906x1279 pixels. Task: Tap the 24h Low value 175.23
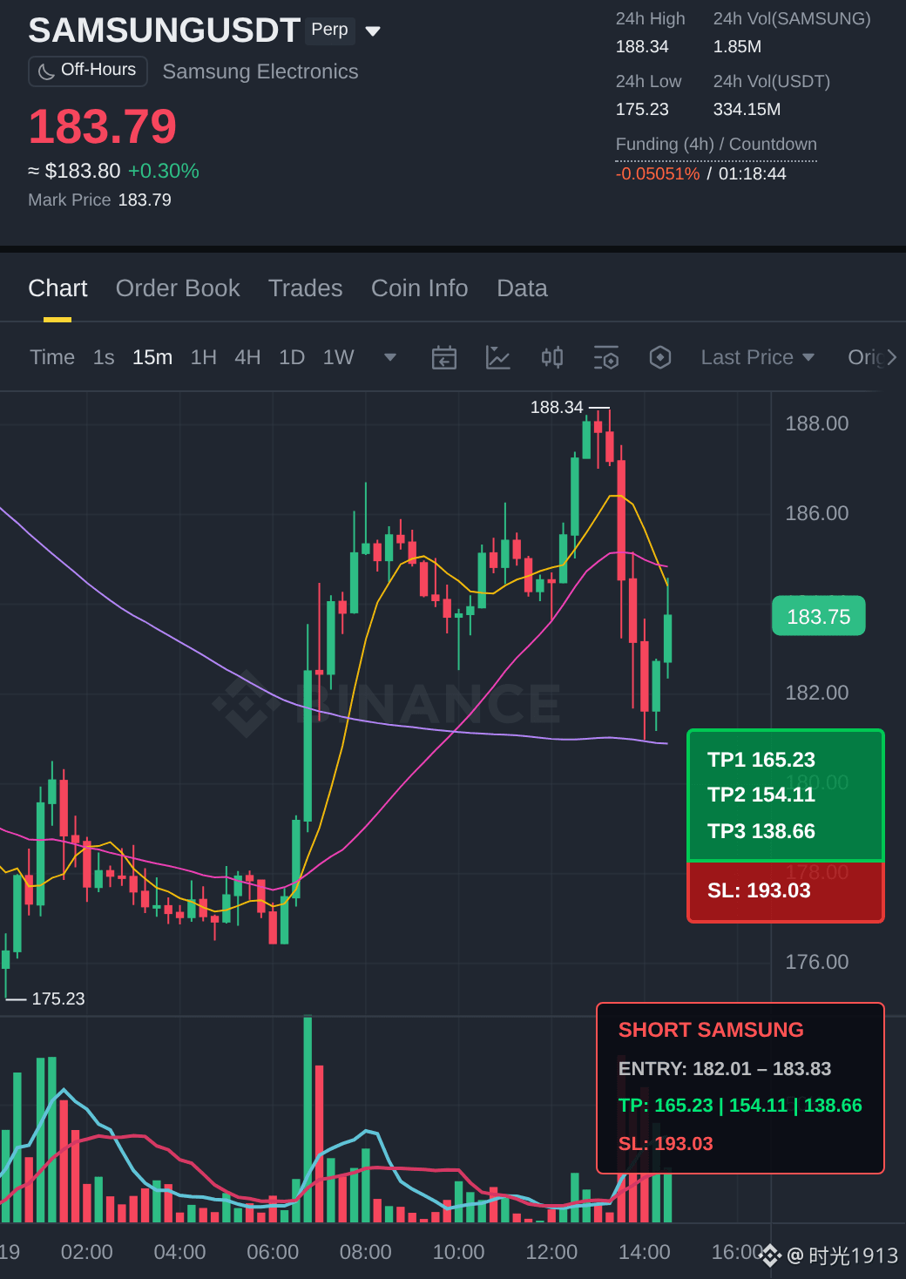[642, 110]
